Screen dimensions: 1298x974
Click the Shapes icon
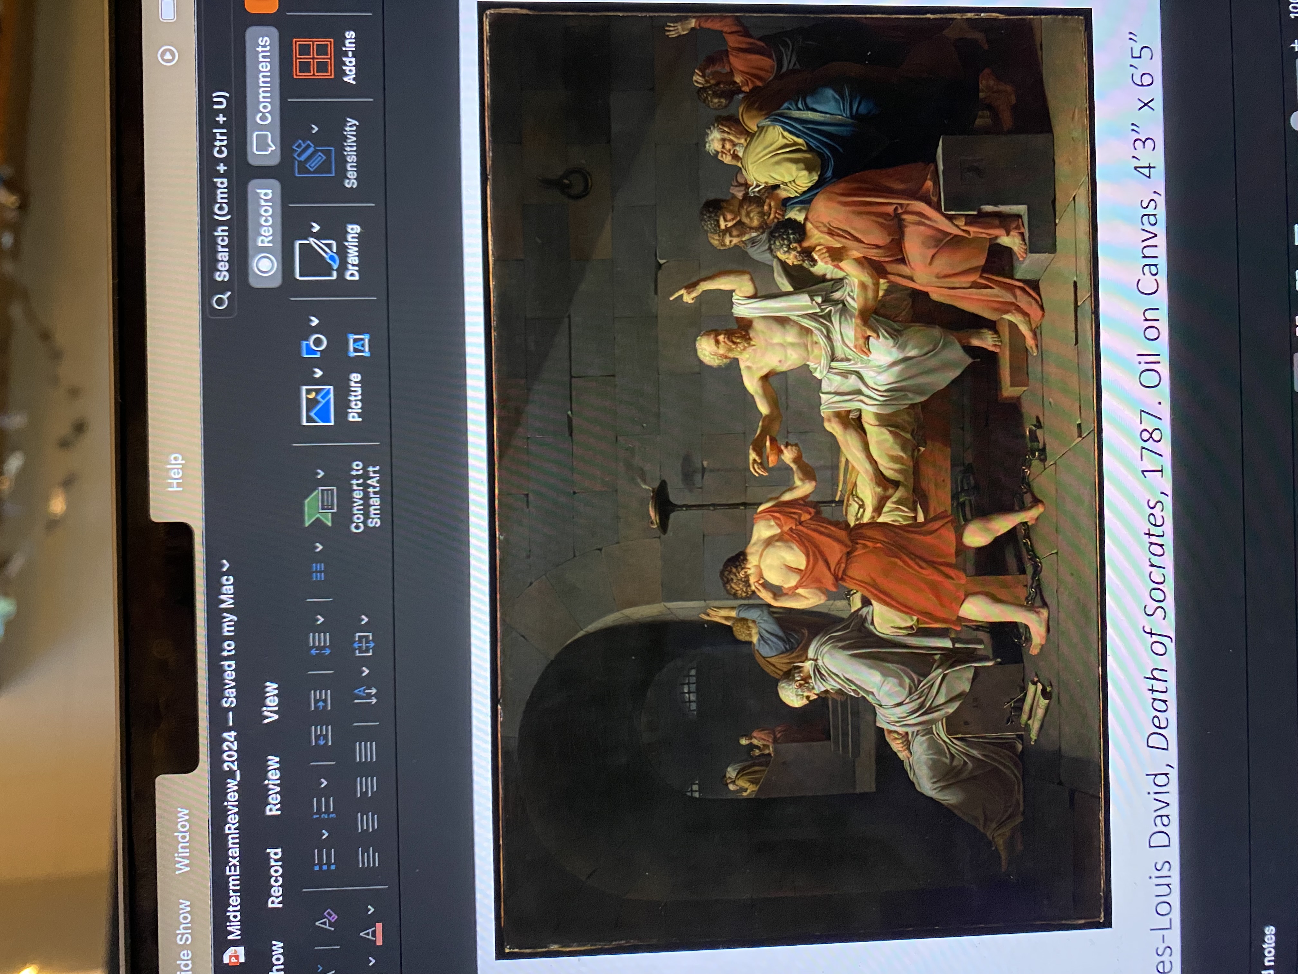(315, 345)
